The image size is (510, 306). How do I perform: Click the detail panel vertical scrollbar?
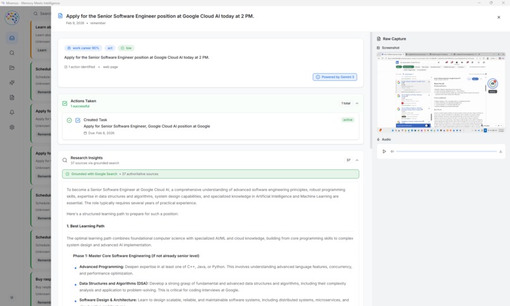(371, 90)
